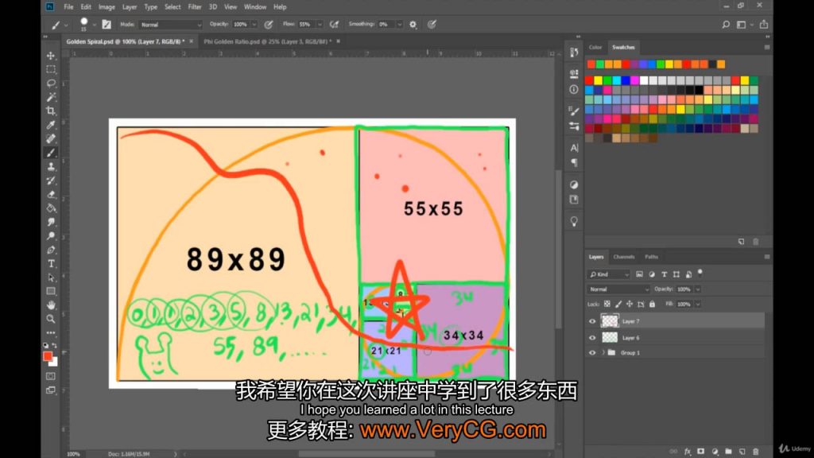Click the Share icon

tap(764, 25)
